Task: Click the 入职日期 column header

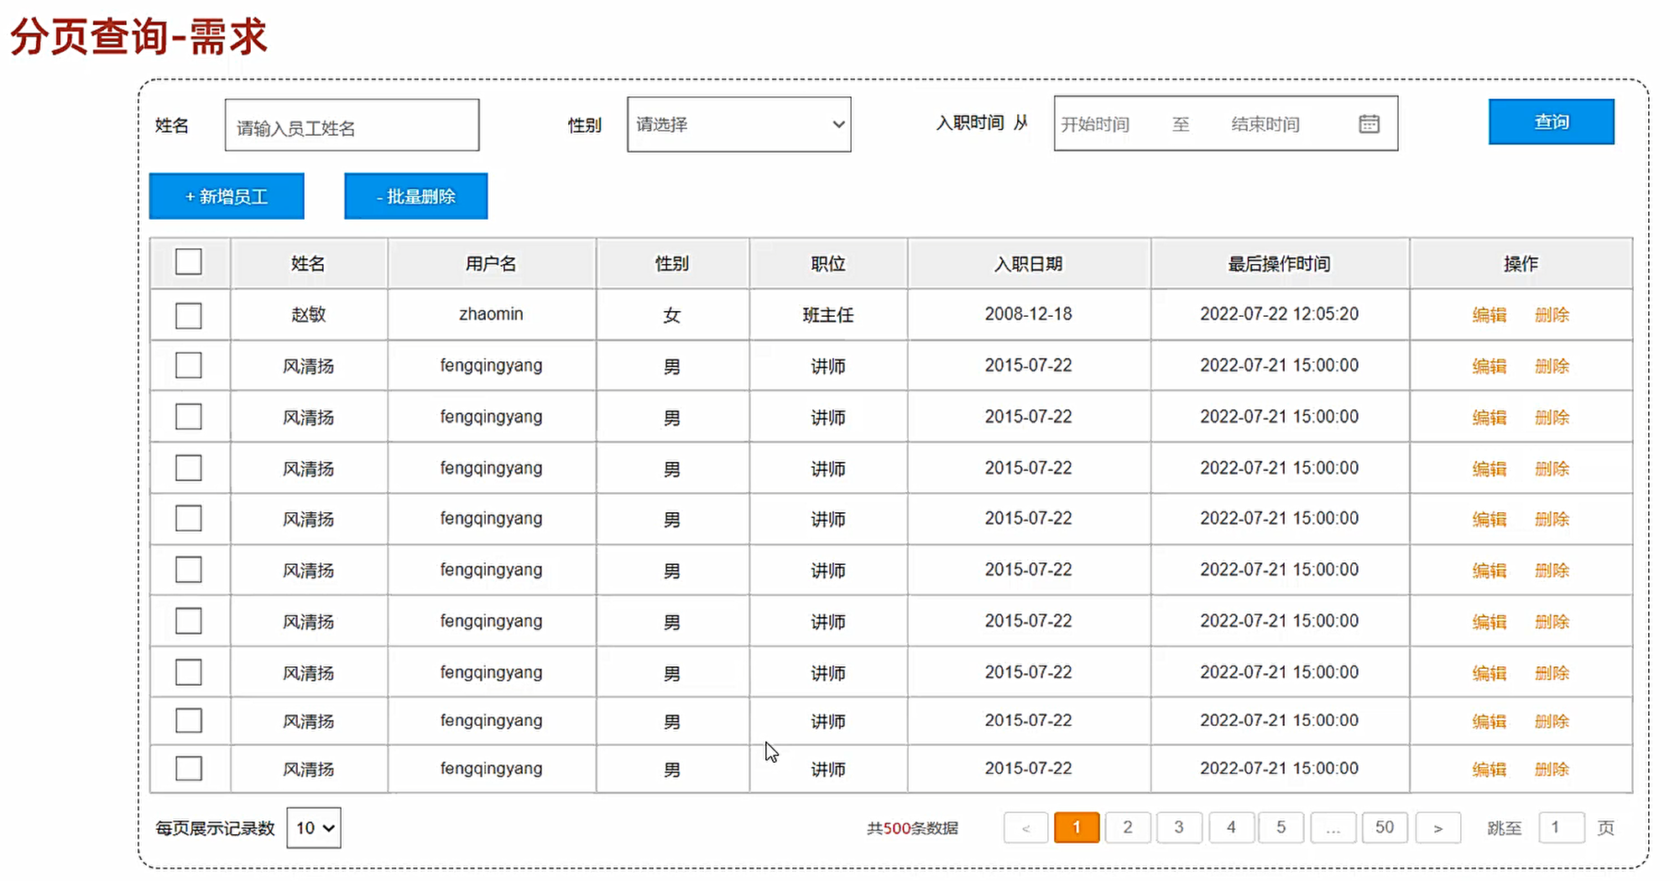Action: pos(1029,263)
